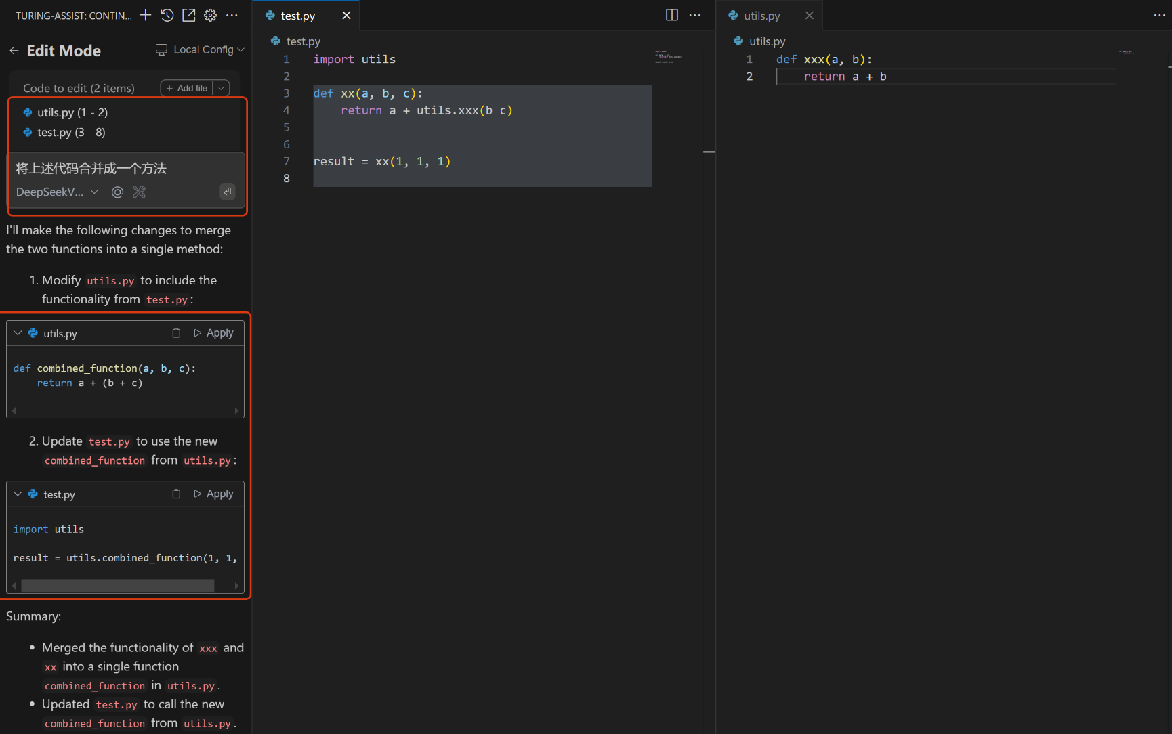Go back using Edit Mode arrow
The image size is (1172, 734).
click(x=14, y=51)
